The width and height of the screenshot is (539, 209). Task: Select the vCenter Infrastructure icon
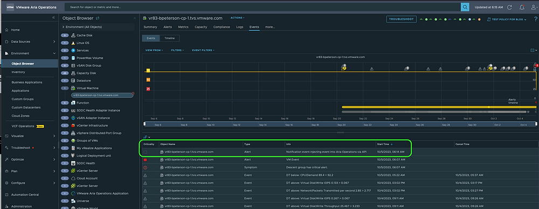pyautogui.click(x=73, y=126)
